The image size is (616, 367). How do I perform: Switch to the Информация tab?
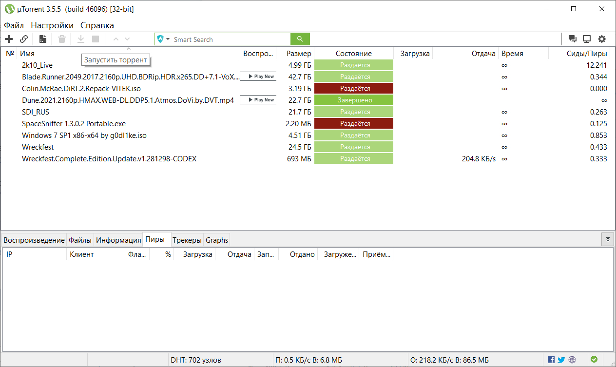118,240
